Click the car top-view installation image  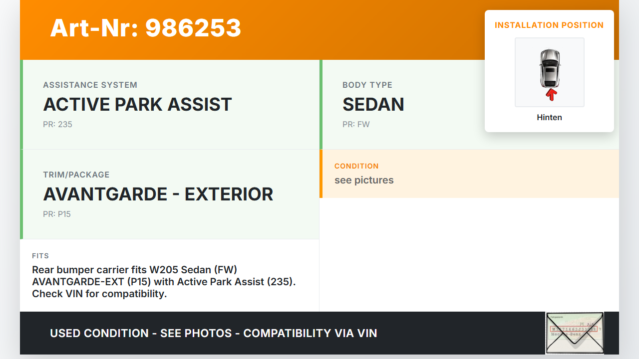[549, 69]
